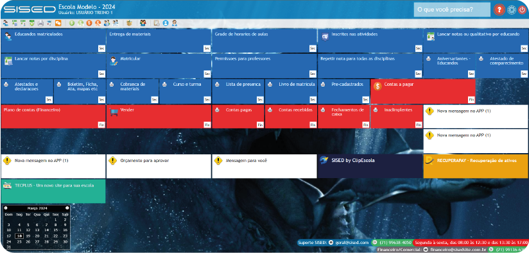Click the search field O que você precisa?
This screenshot has width=529, height=253.
tap(452, 10)
